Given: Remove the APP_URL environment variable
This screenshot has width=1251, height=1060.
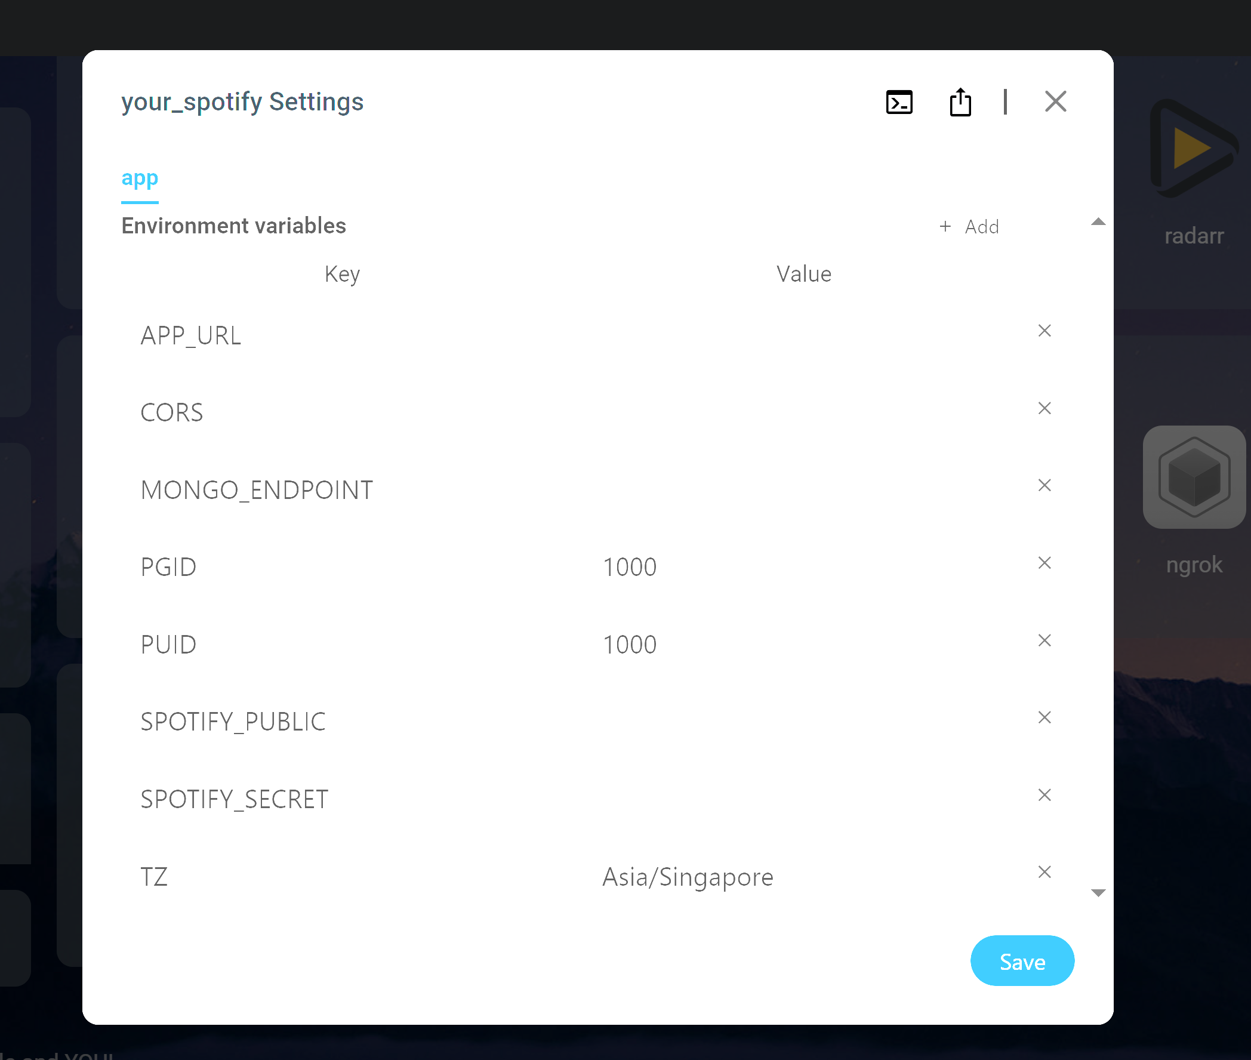Looking at the screenshot, I should [x=1045, y=331].
